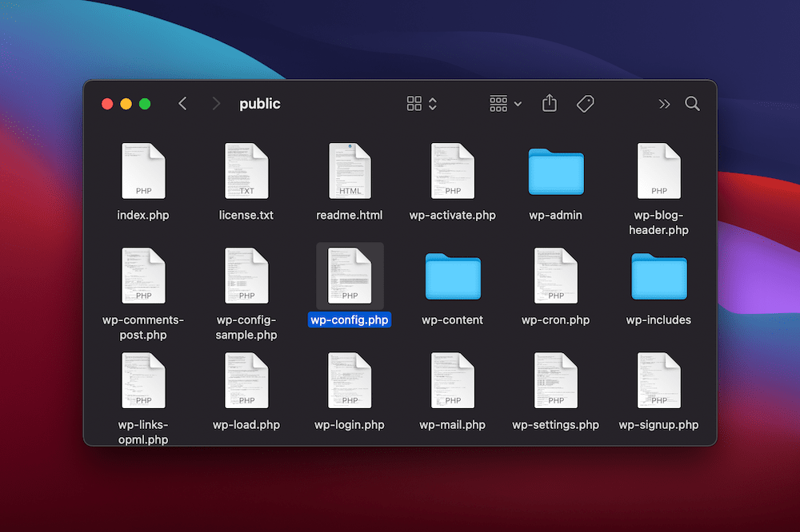The width and height of the screenshot is (800, 532).
Task: Click the wp-activate.php label text
Action: 453,215
